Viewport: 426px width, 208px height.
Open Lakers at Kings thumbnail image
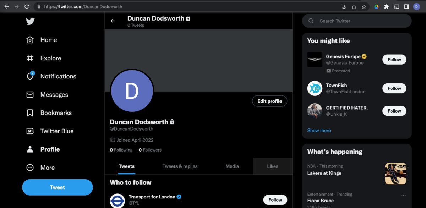395,174
